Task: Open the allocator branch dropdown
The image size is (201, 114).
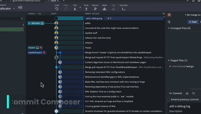Action: tap(14, 9)
